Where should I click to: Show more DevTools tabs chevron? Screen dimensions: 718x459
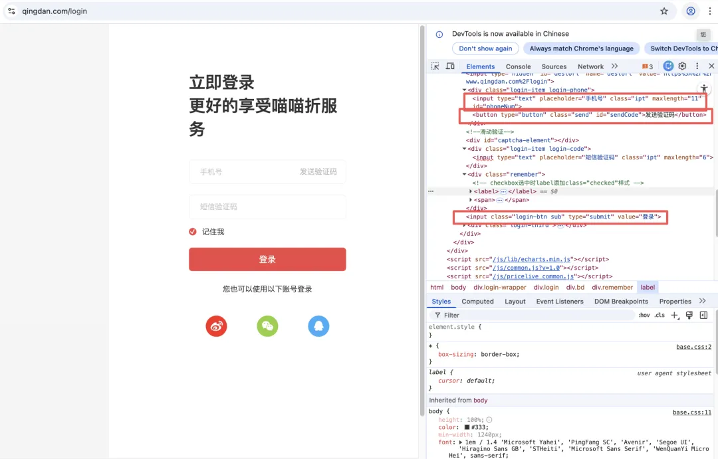point(614,66)
